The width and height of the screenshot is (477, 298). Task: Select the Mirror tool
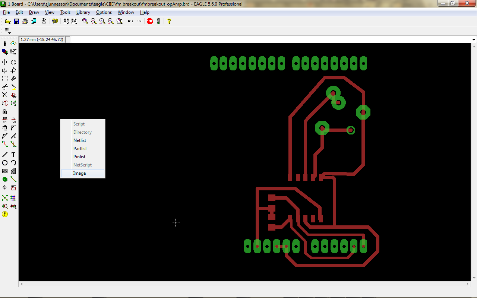(5, 70)
